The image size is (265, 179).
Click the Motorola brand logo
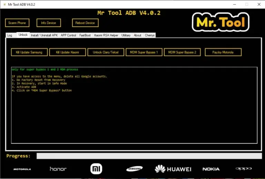click(x=22, y=169)
